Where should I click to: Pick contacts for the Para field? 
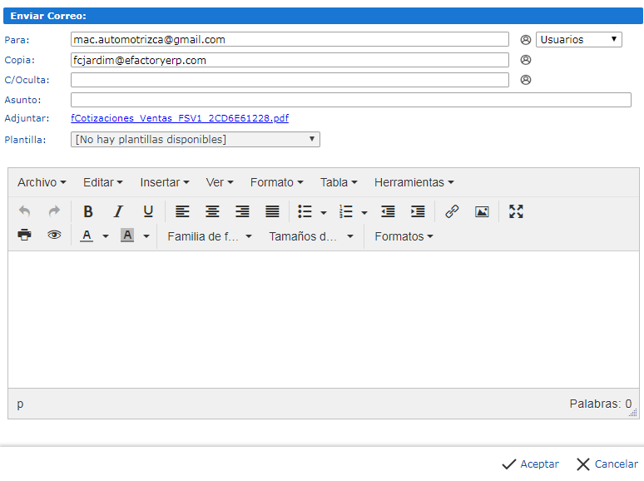(526, 40)
